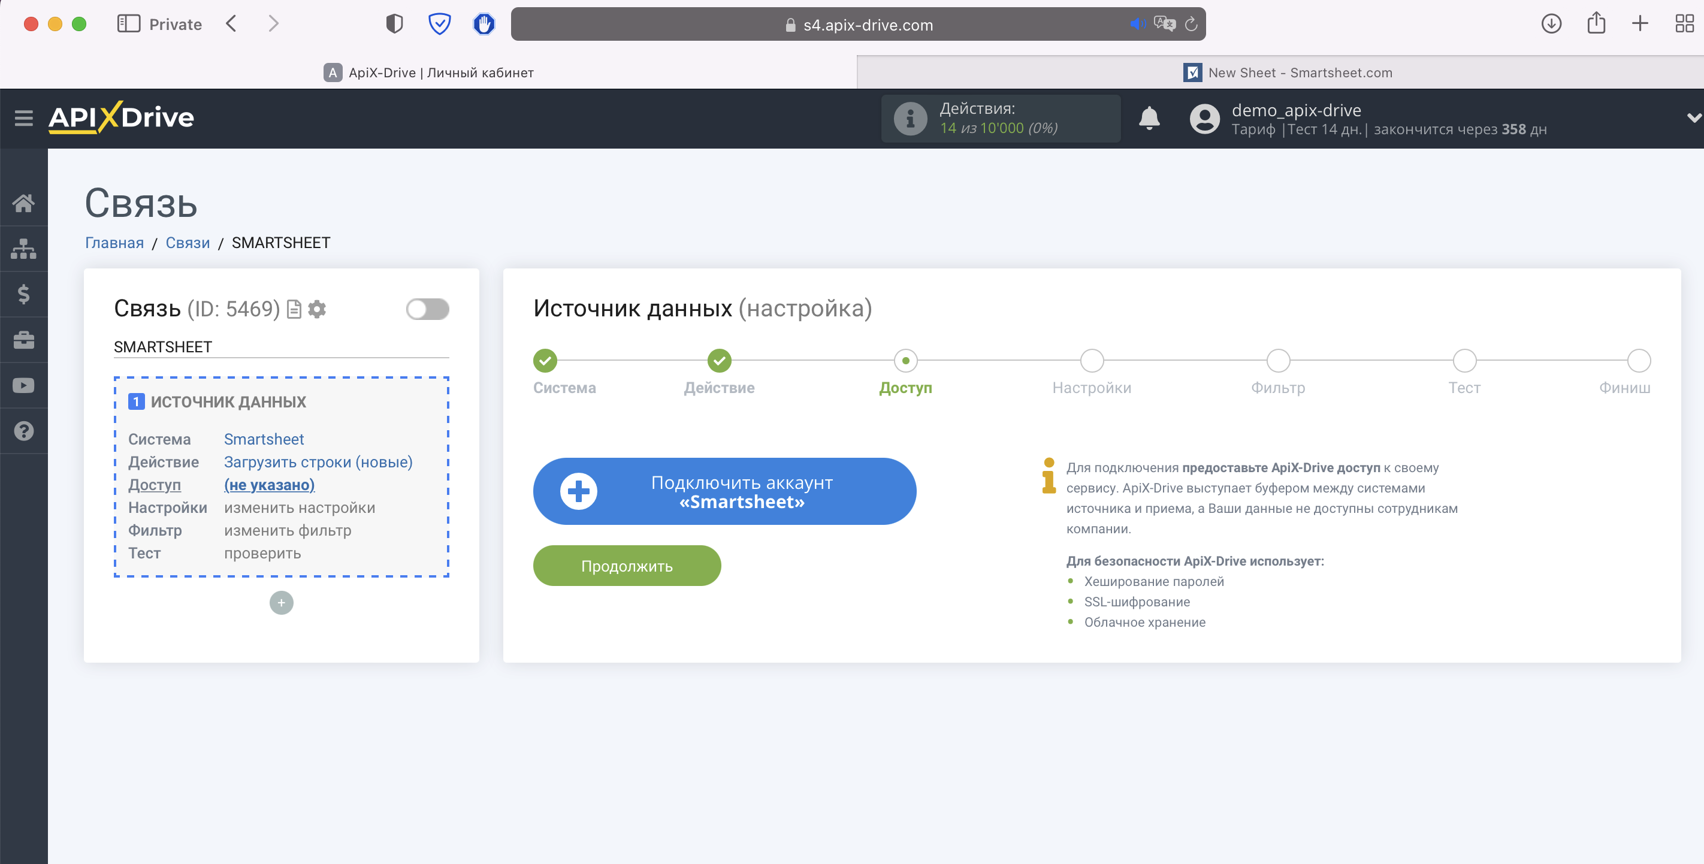Open a new tab with plus icon

tap(1640, 25)
